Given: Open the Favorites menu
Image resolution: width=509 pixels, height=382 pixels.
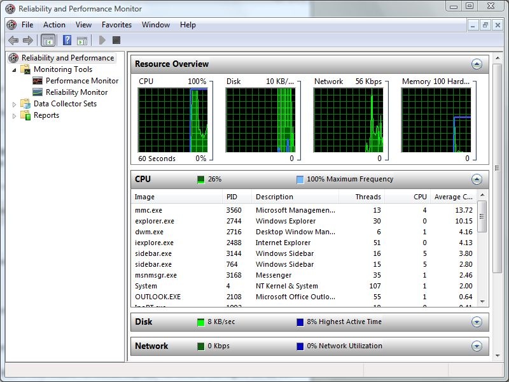Looking at the screenshot, I should [x=116, y=25].
